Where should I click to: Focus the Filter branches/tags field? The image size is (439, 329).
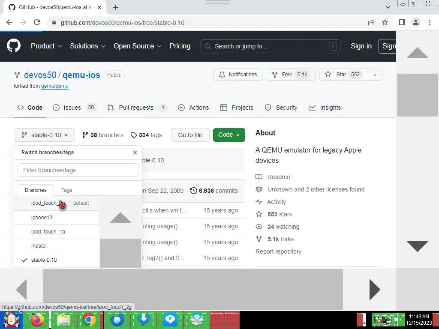(x=78, y=170)
